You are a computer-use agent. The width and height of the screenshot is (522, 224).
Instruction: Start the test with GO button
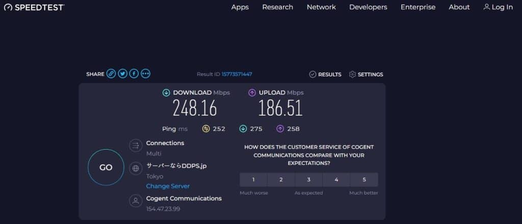[106, 167]
